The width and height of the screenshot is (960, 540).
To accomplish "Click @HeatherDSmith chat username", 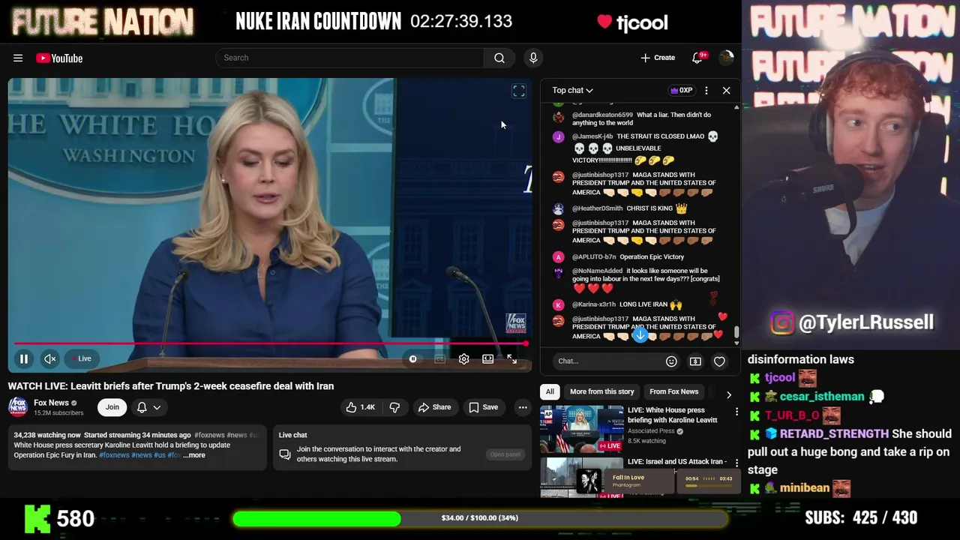I will point(597,208).
